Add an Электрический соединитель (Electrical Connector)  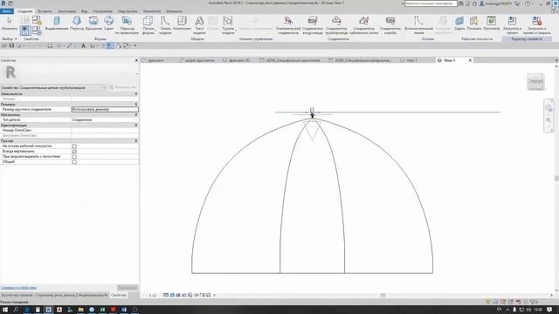[287, 25]
